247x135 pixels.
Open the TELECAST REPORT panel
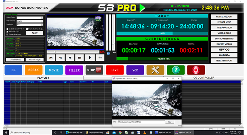click(224, 60)
